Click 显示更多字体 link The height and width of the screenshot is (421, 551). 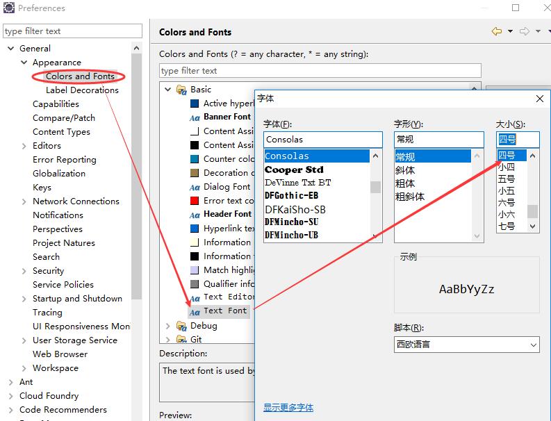pyautogui.click(x=288, y=407)
